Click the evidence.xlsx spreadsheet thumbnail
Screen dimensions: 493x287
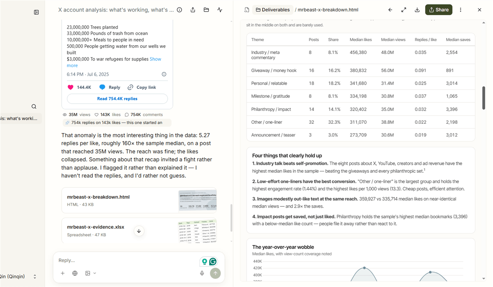tap(198, 231)
